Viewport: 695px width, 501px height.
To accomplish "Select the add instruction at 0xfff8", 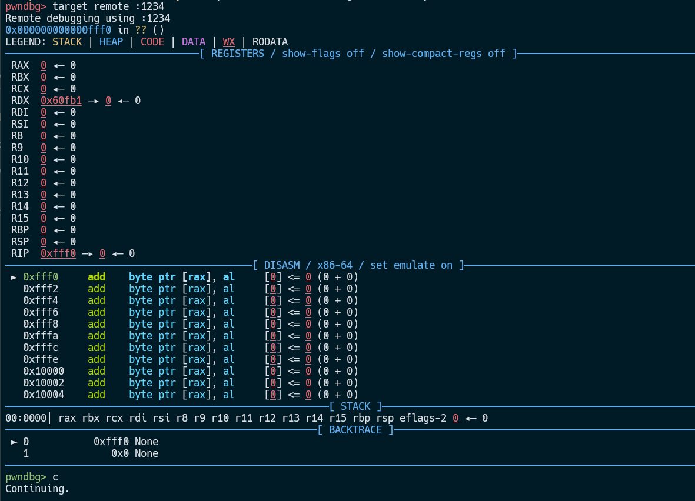I will pyautogui.click(x=97, y=324).
